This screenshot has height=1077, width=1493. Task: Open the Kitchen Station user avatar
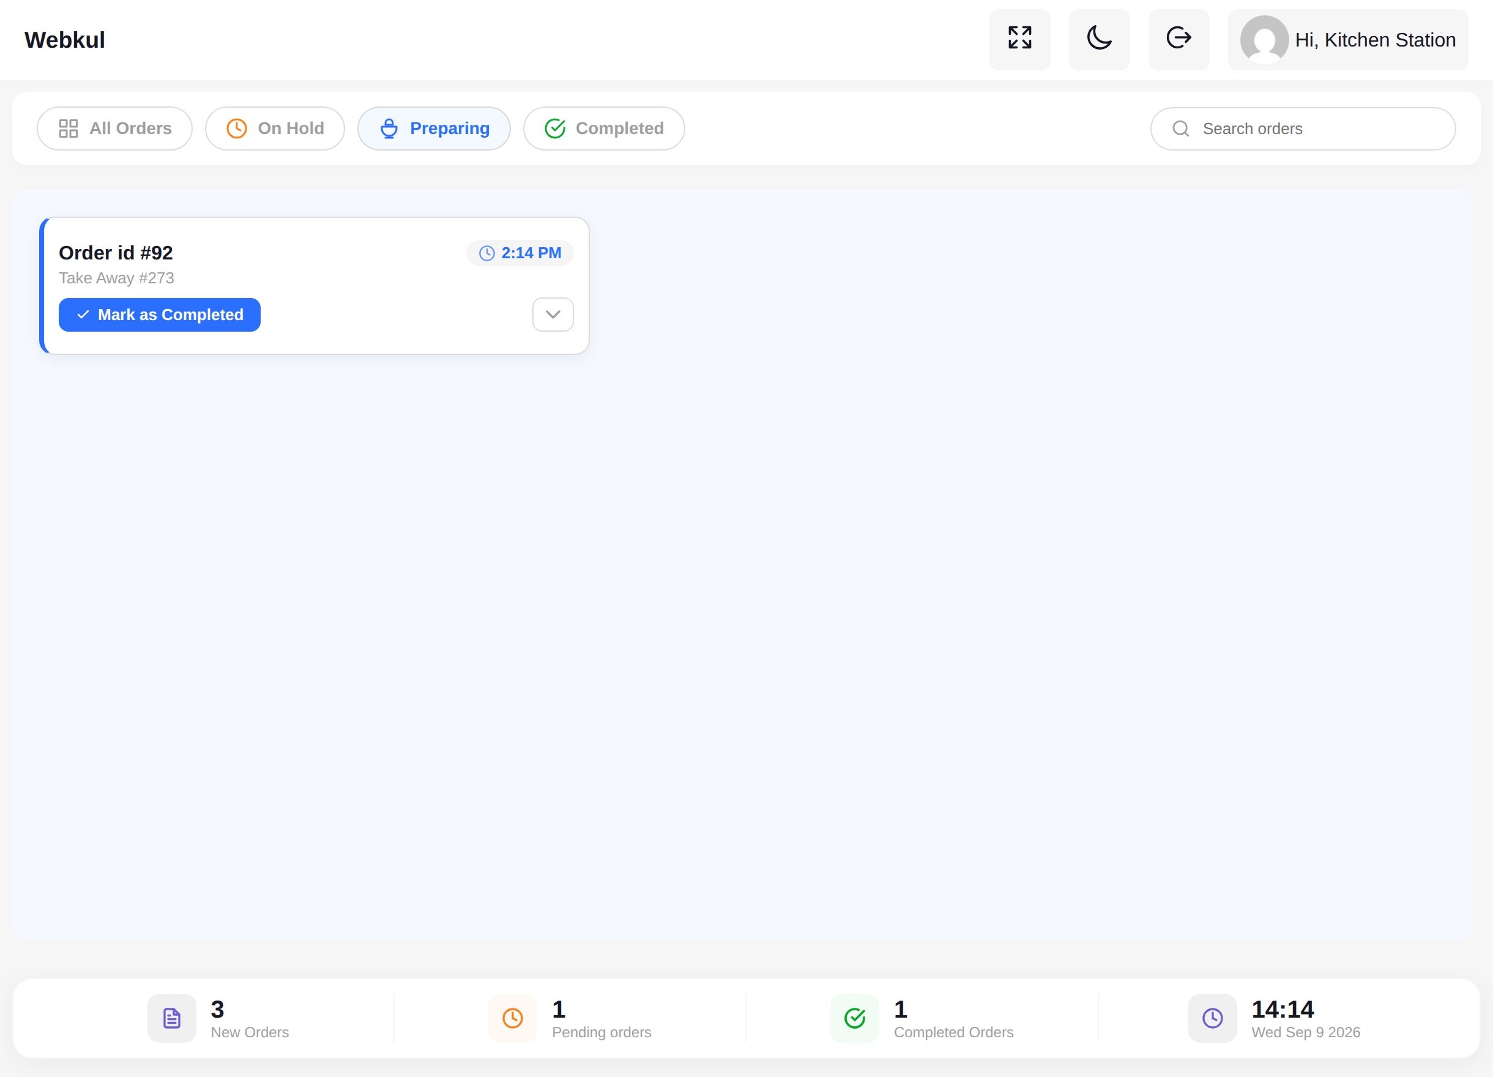1264,40
